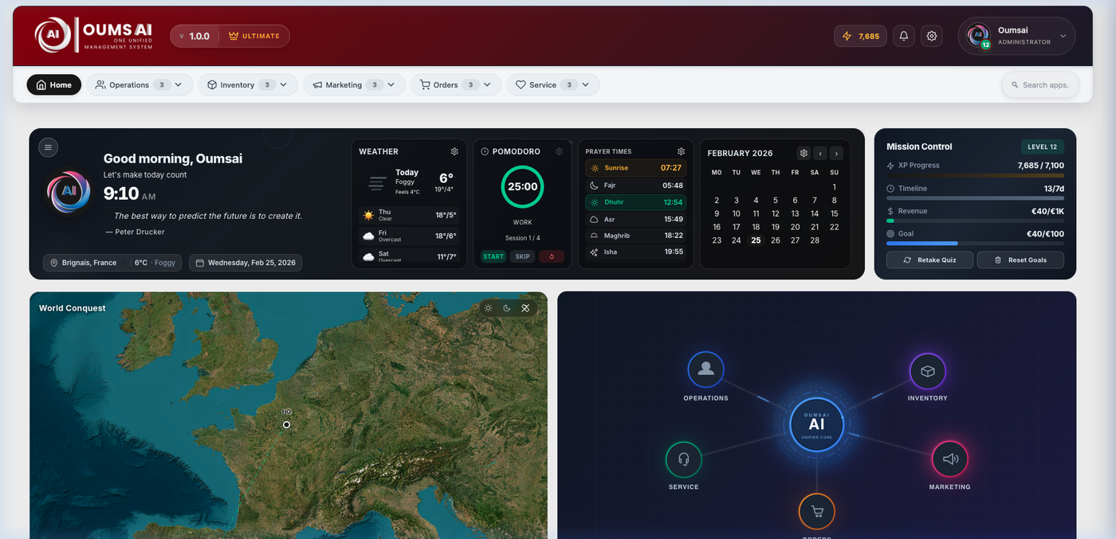This screenshot has width=1116, height=539.
Task: Open the calendar settings gear
Action: 804,153
